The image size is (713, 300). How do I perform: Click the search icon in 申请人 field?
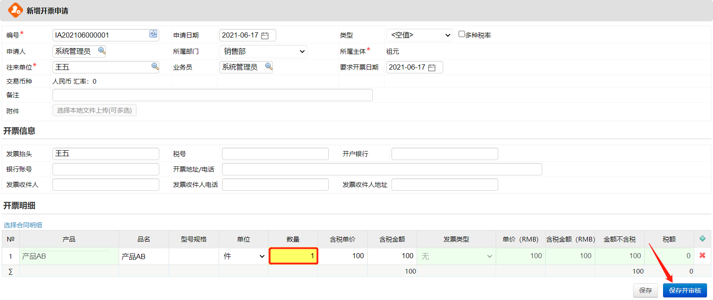[x=102, y=51]
